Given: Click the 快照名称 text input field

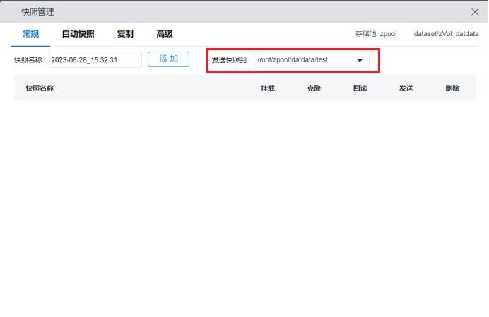Looking at the screenshot, I should 95,60.
